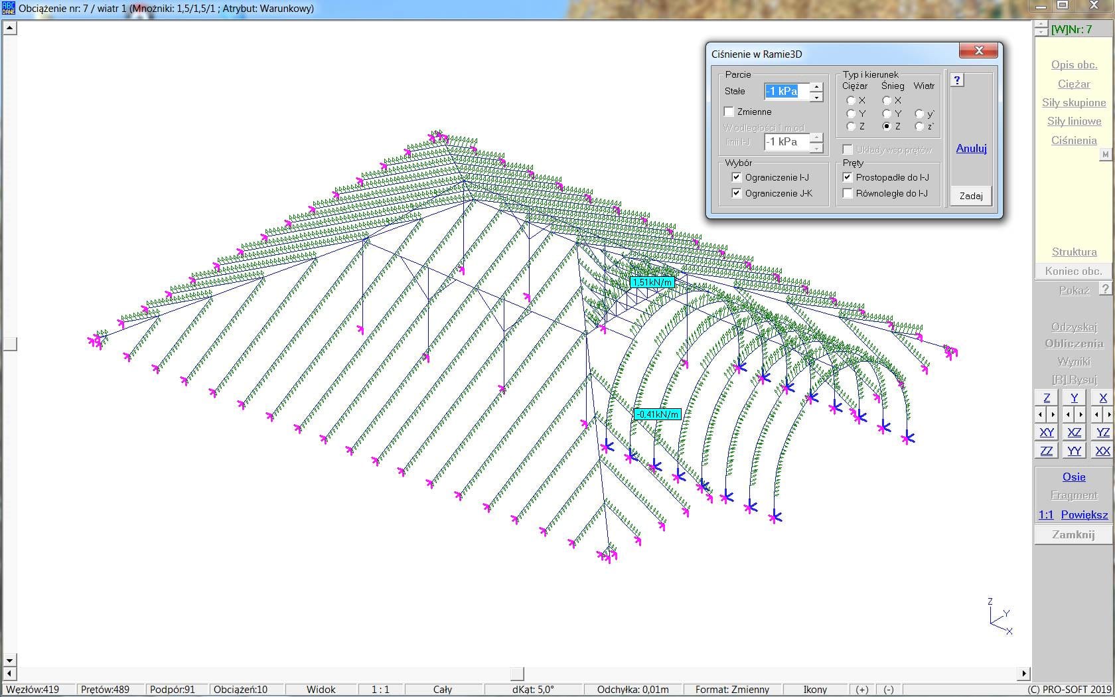The image size is (1115, 697).
Task: Open the Struktura menu item
Action: click(1073, 252)
